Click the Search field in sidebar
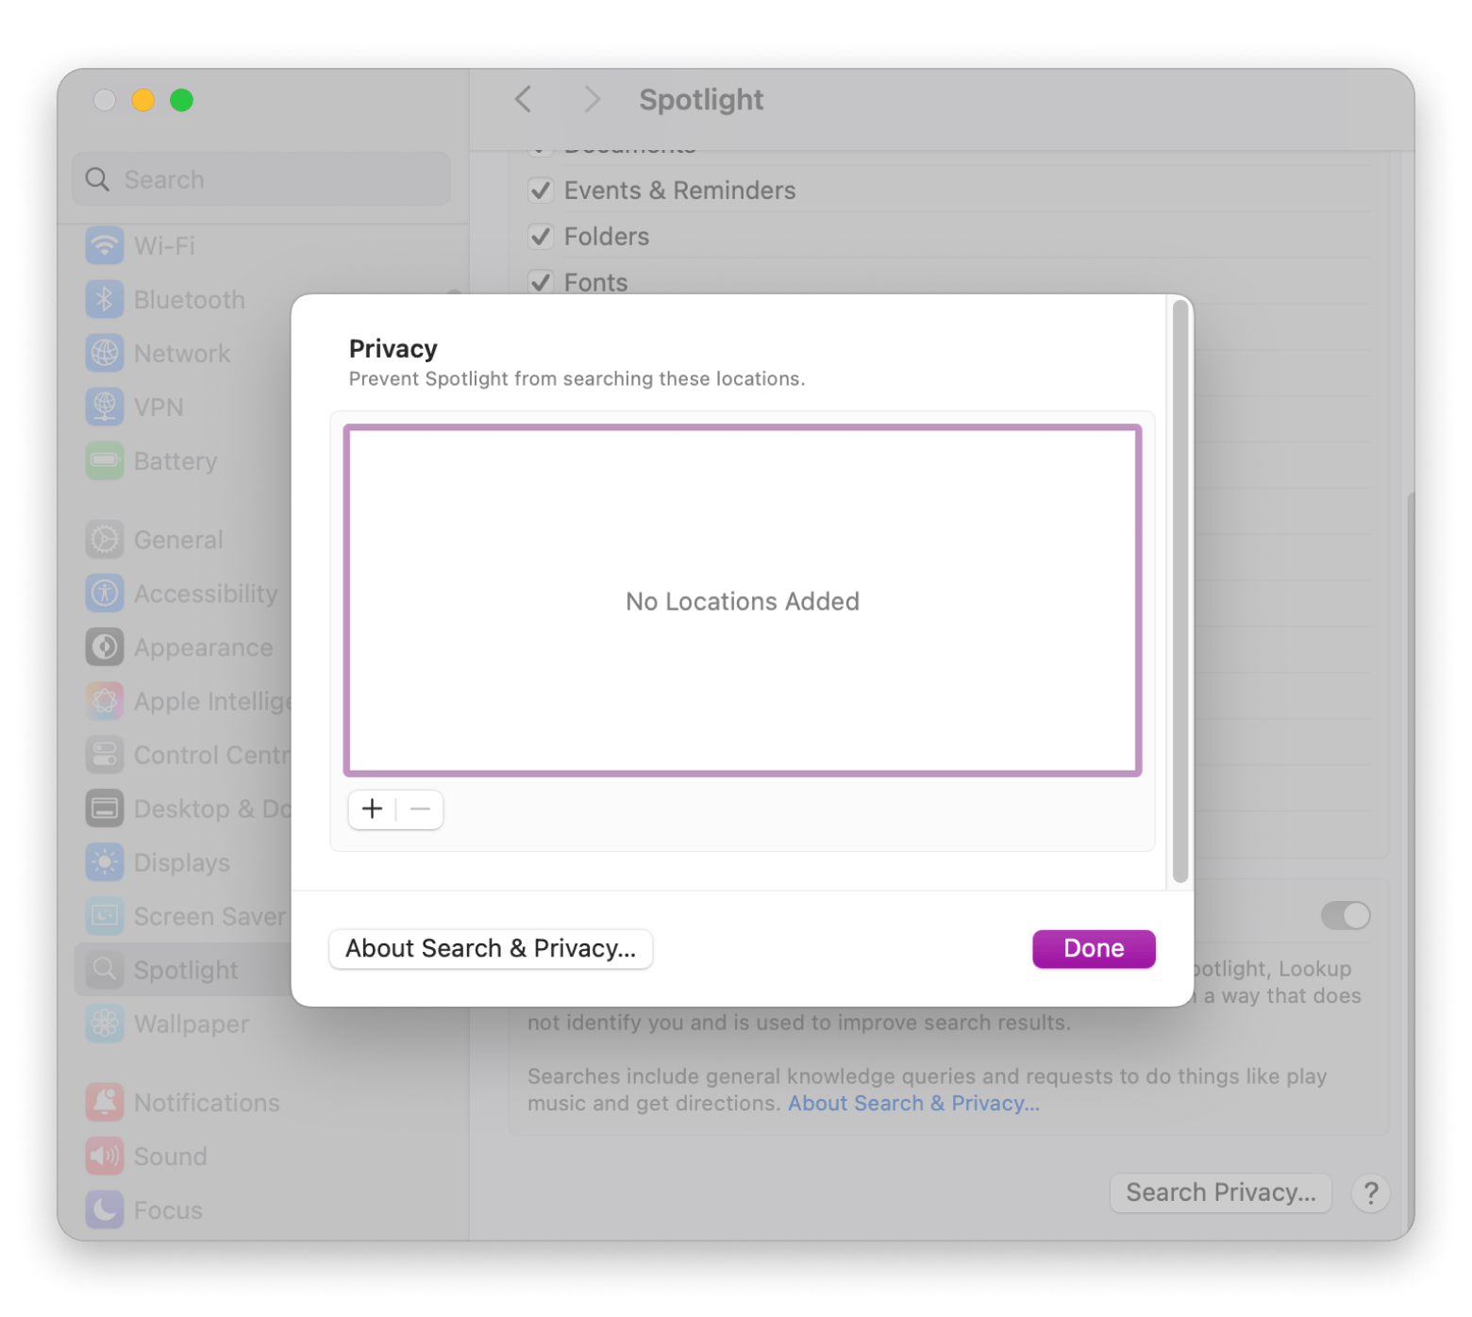This screenshot has height=1317, width=1472. click(261, 179)
